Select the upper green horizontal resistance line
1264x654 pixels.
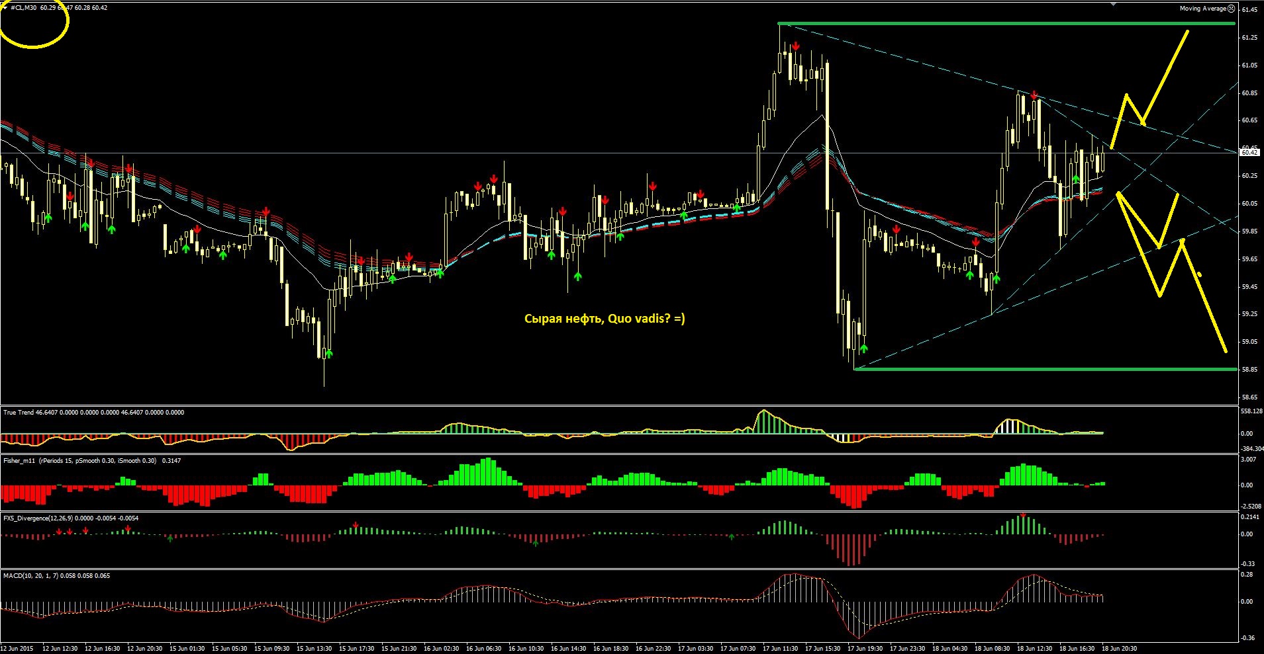click(x=1006, y=24)
